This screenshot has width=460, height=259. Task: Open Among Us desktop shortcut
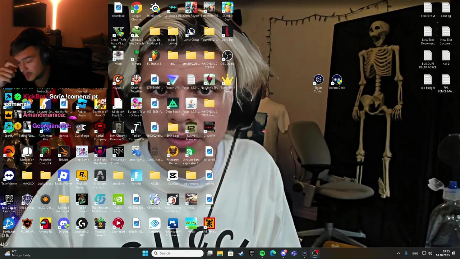pyautogui.click(x=45, y=226)
